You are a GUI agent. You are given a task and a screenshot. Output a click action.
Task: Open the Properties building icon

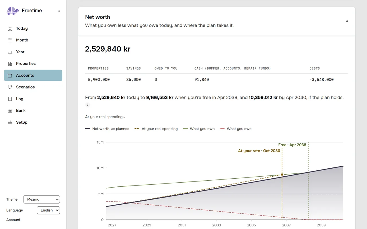click(x=10, y=64)
